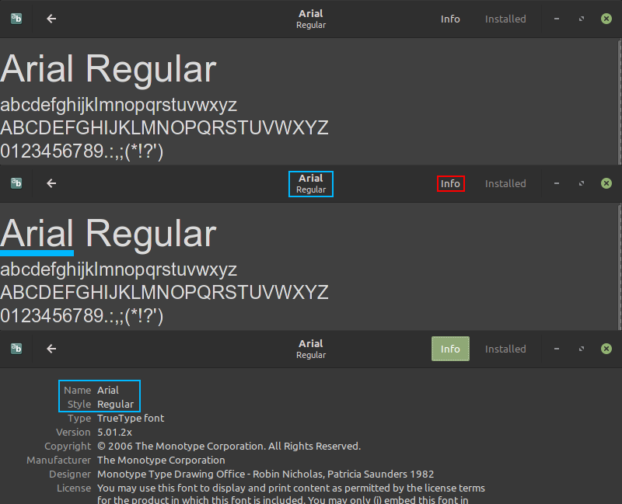Click the digits and punctuation sample in the top window

[x=82, y=151]
